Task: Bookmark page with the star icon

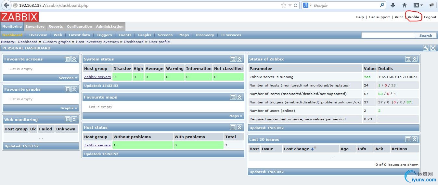Action: coord(283,5)
